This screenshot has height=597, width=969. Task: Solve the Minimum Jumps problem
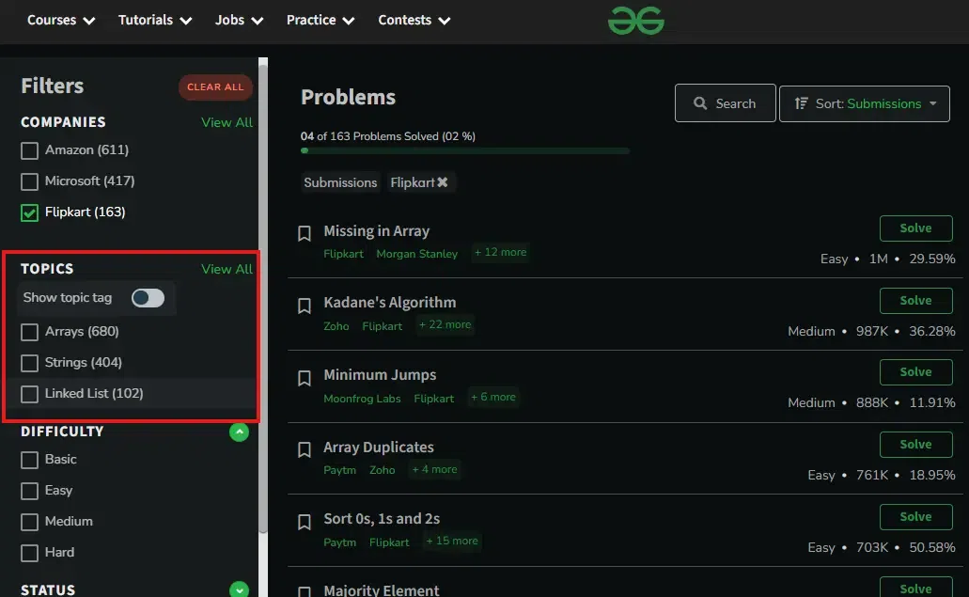(915, 372)
